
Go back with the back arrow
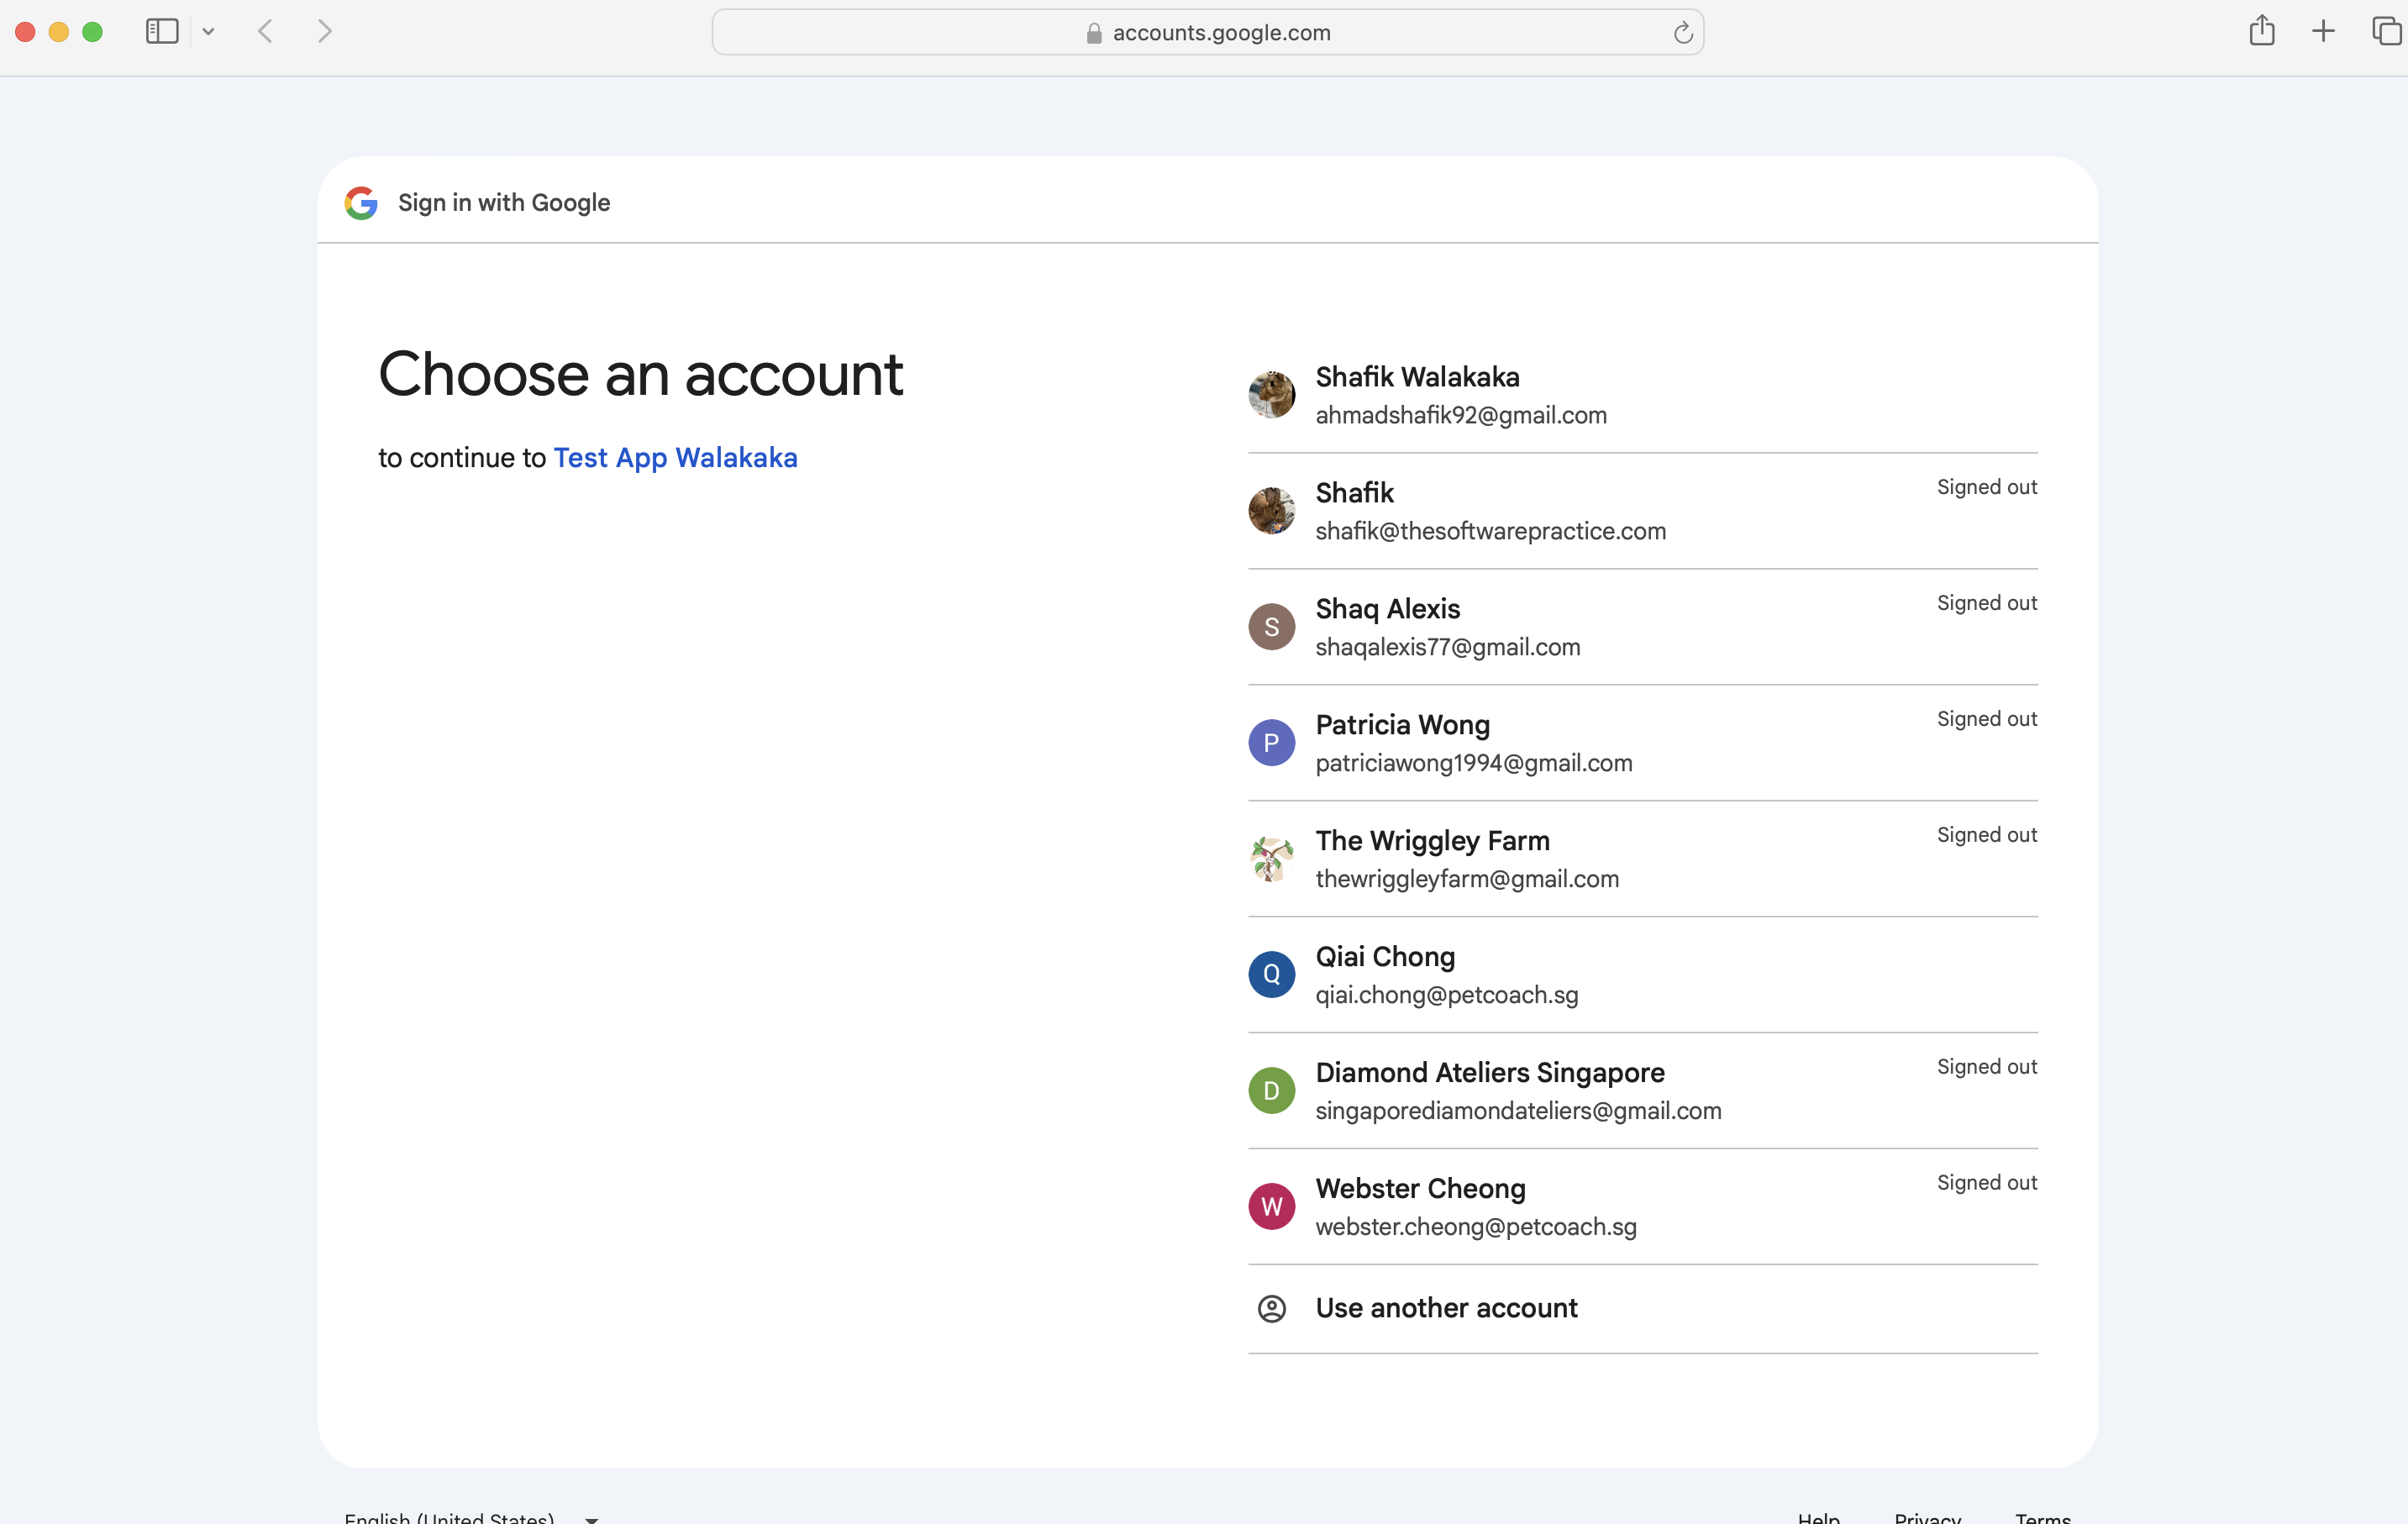coord(265,32)
